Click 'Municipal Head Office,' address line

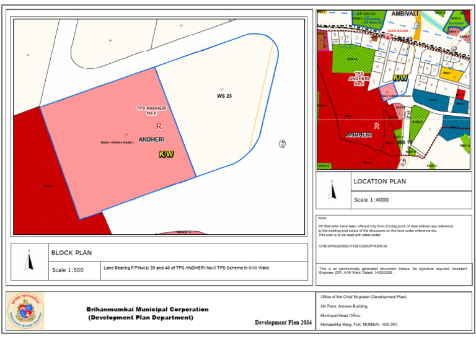[340, 315]
